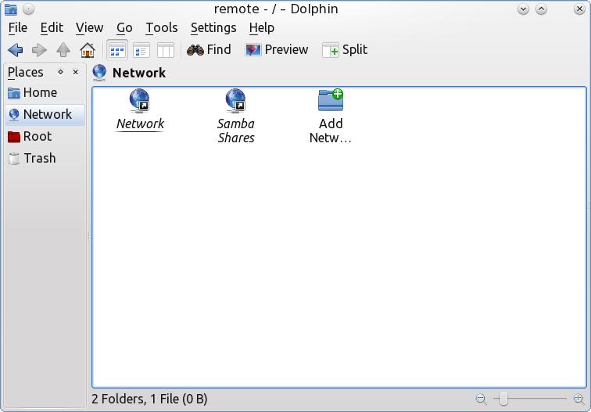
Task: Click the Network globe in the location bar
Action: click(99, 73)
